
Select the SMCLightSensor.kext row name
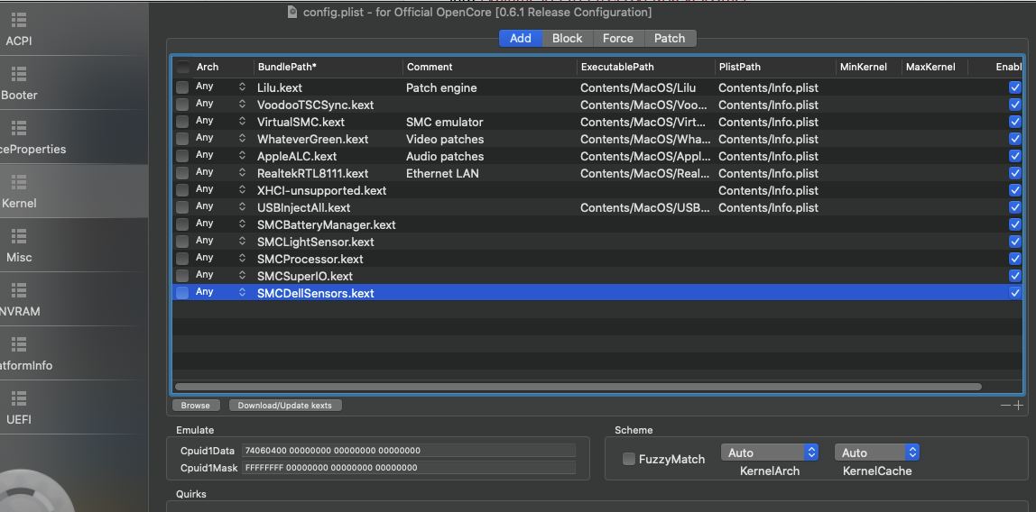[x=315, y=242]
